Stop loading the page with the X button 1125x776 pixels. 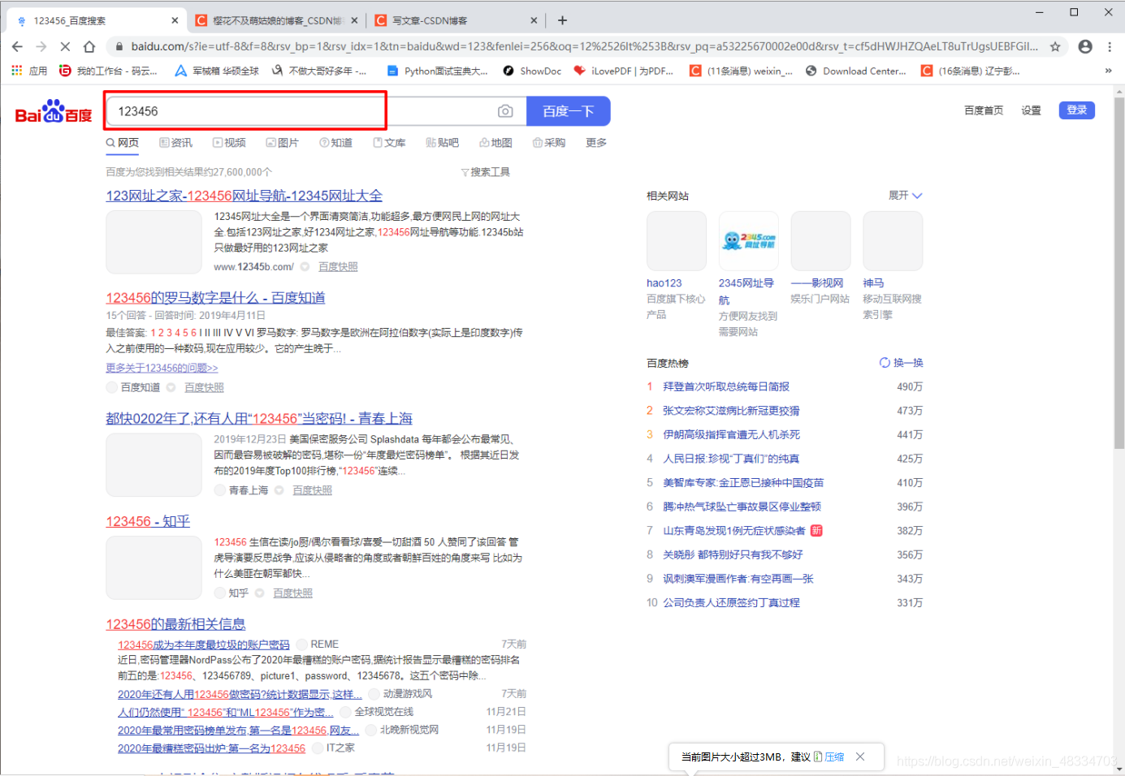65,46
